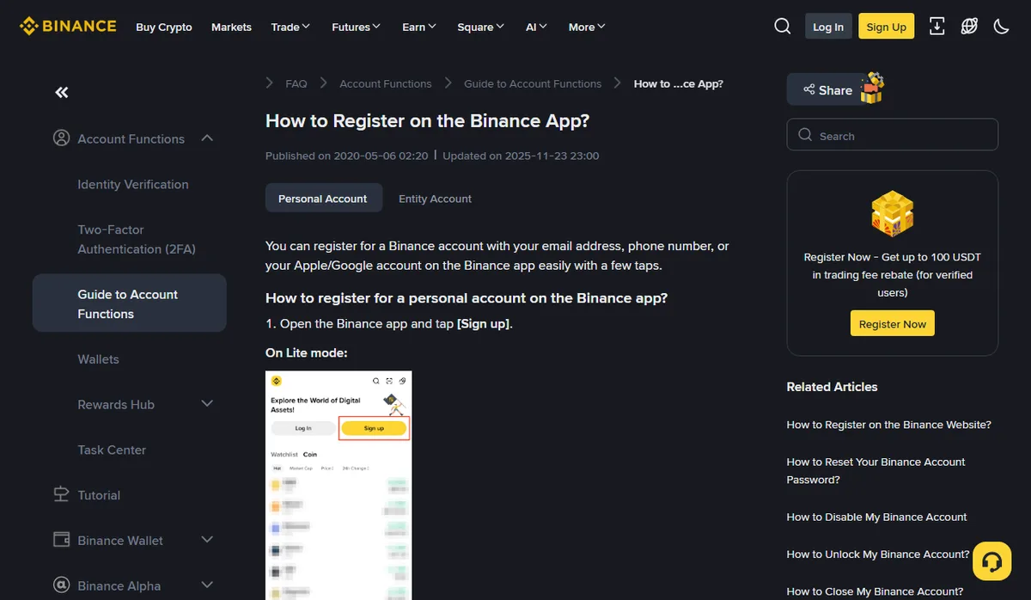This screenshot has width=1031, height=600.
Task: Open How to Unlock My Binance Account
Action: tap(878, 554)
